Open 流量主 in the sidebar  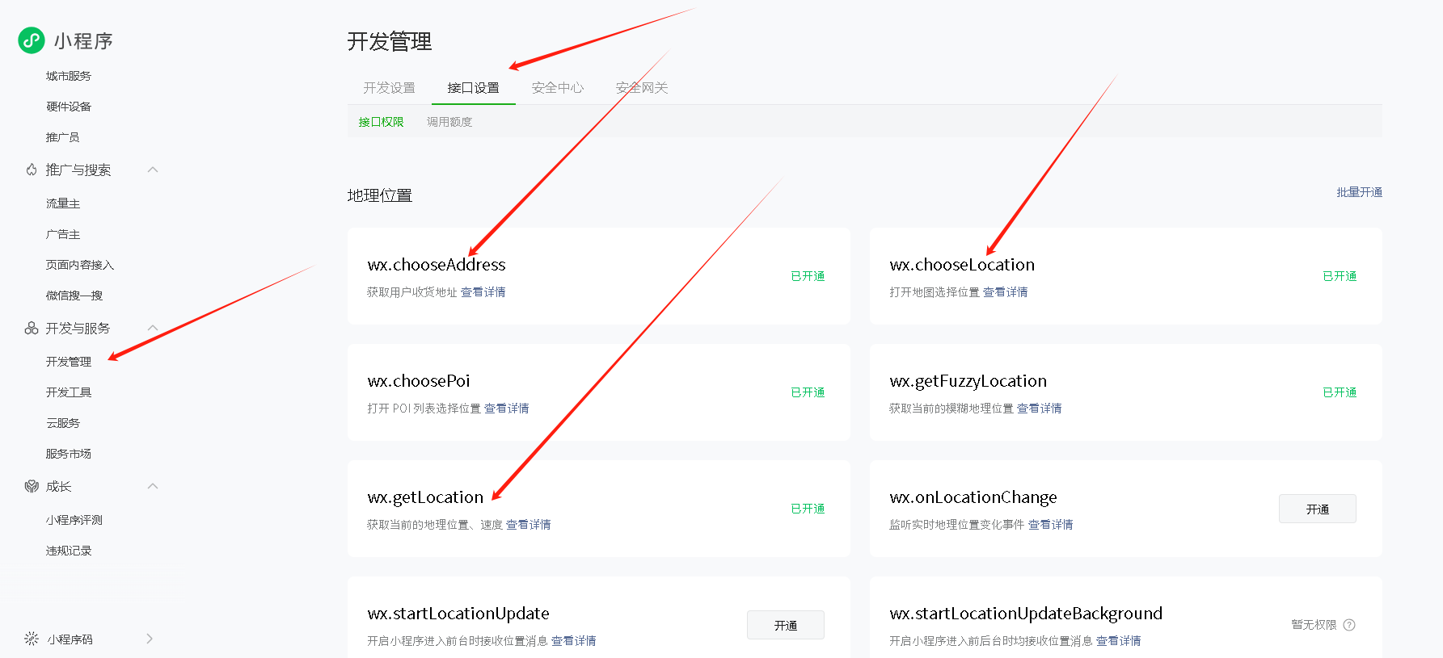(63, 203)
